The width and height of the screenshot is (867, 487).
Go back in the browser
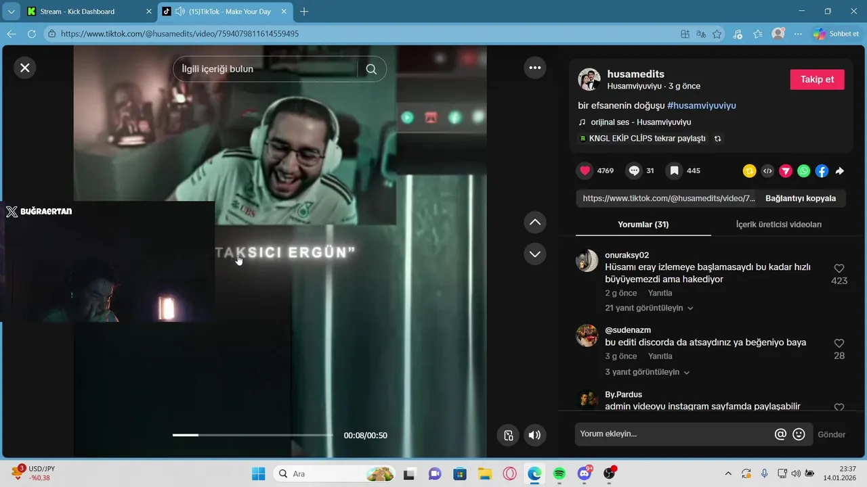[x=11, y=34]
